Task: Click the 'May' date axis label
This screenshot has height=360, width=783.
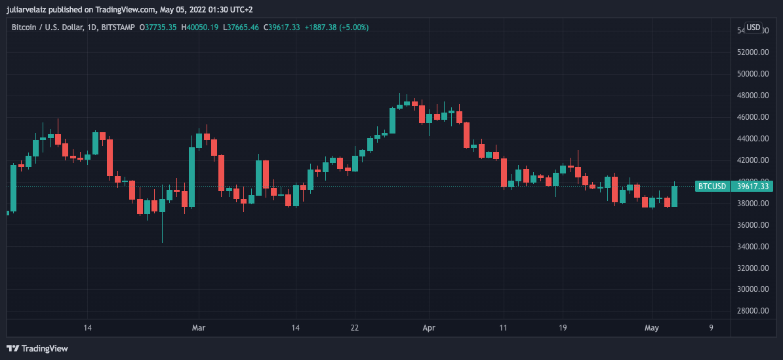Action: pos(651,327)
